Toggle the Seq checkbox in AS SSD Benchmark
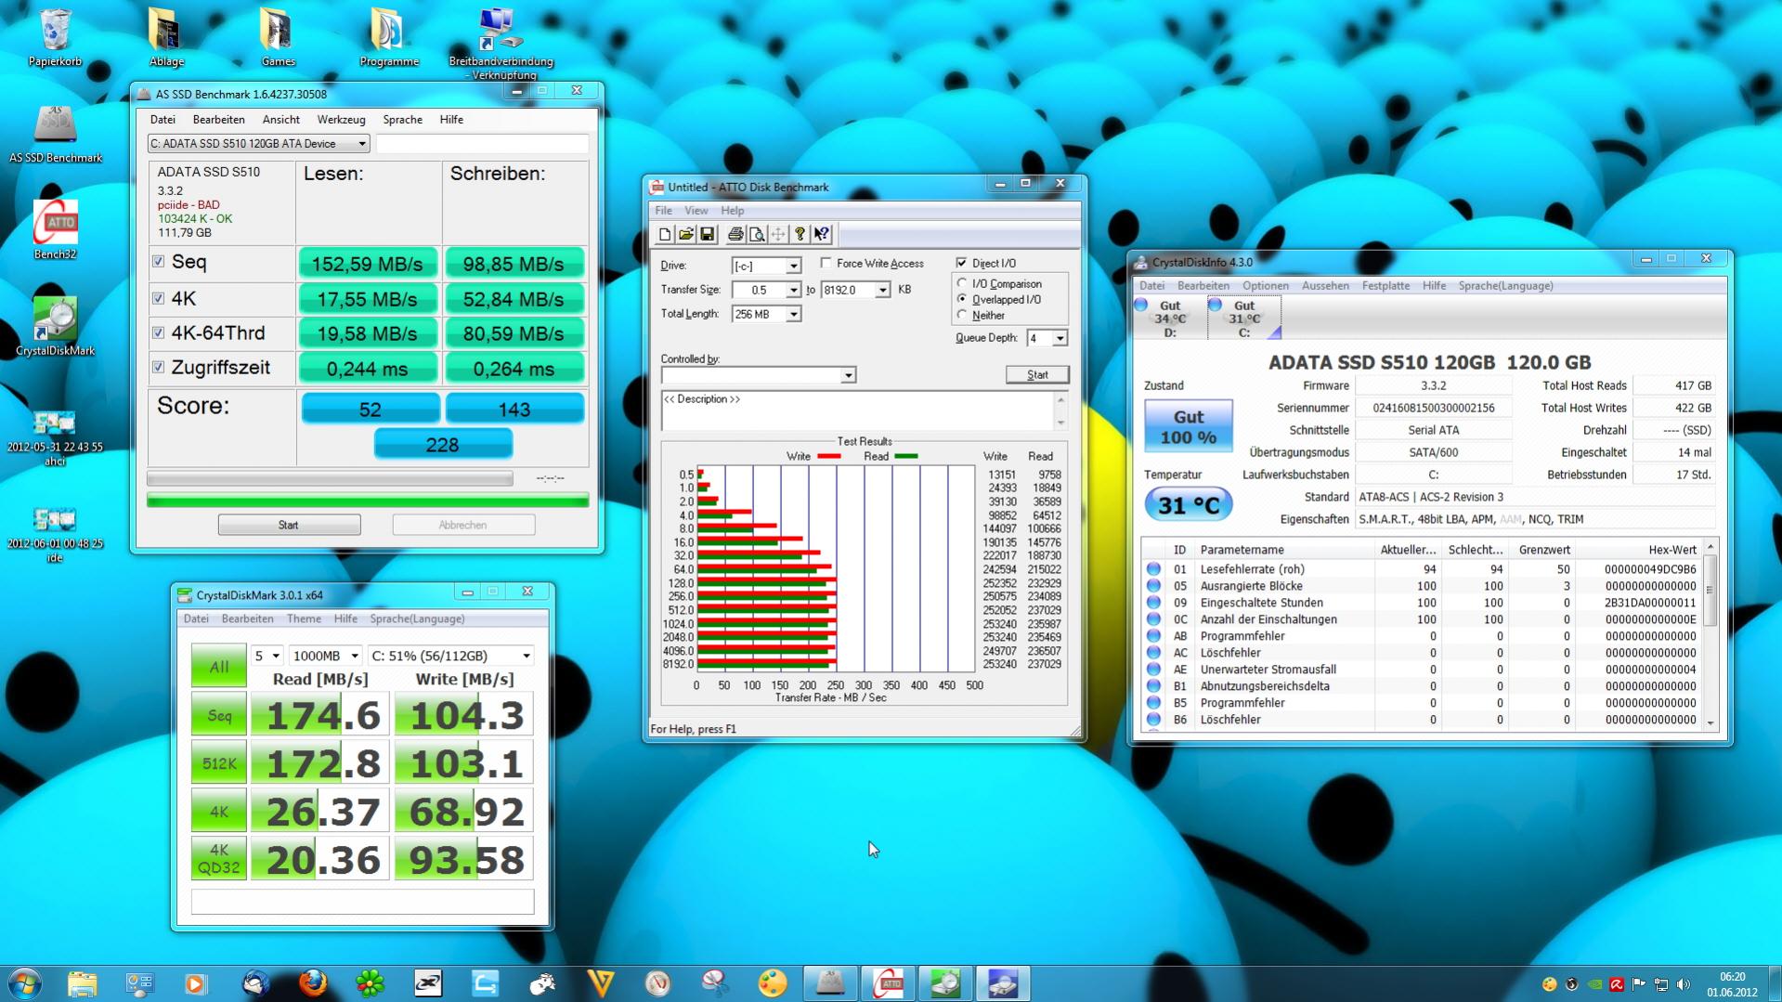This screenshot has height=1002, width=1782. 159,262
